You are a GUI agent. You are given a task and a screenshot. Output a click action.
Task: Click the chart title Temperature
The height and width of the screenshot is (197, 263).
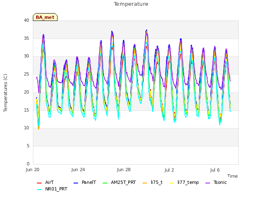(131, 4)
